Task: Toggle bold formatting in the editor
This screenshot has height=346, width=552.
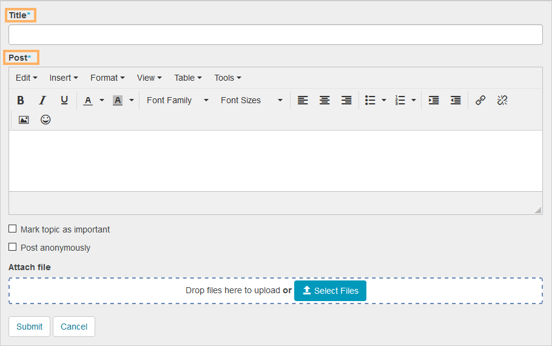Action: (x=21, y=100)
